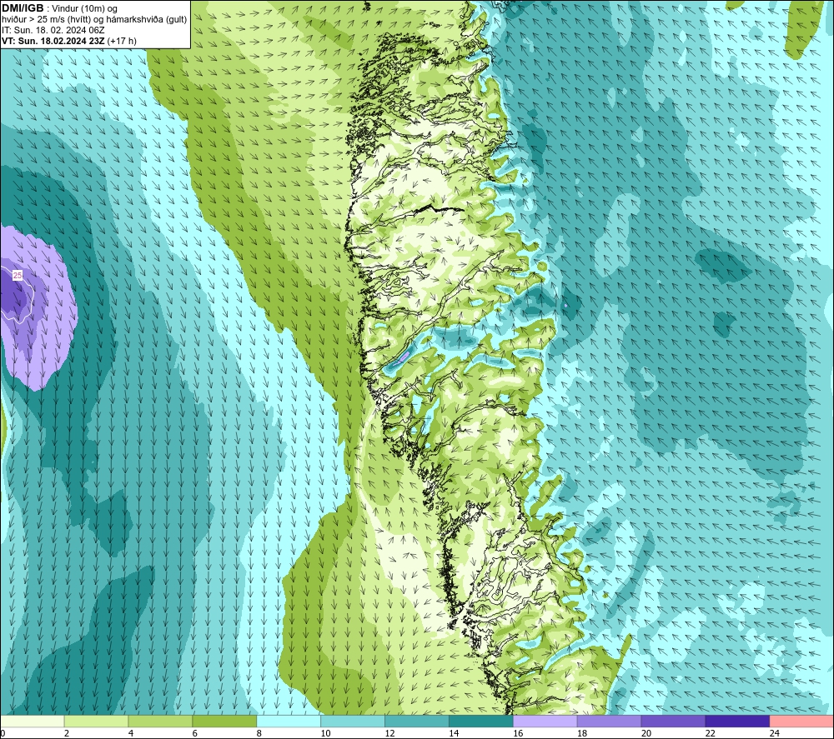The height and width of the screenshot is (739, 834).
Task: Click the light teal 10–12 m/s legend swatch
Action: [x=353, y=721]
